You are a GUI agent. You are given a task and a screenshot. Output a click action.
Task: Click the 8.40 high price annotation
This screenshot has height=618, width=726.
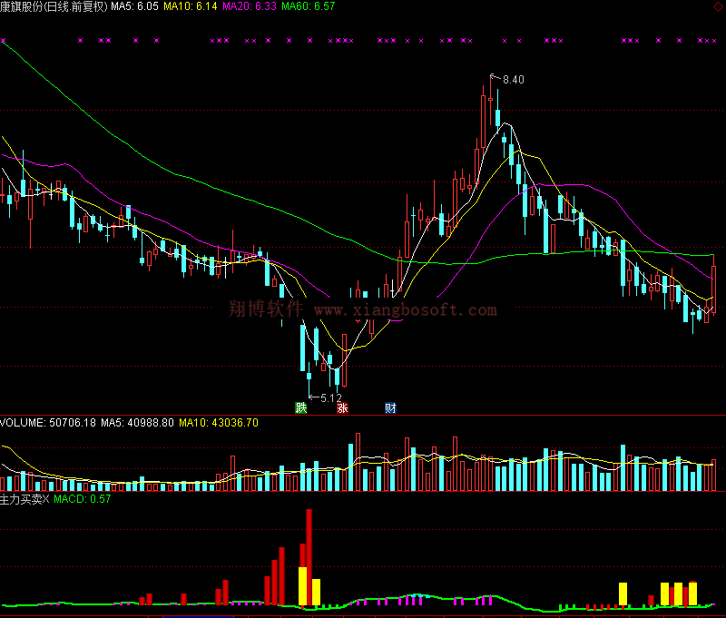click(513, 80)
